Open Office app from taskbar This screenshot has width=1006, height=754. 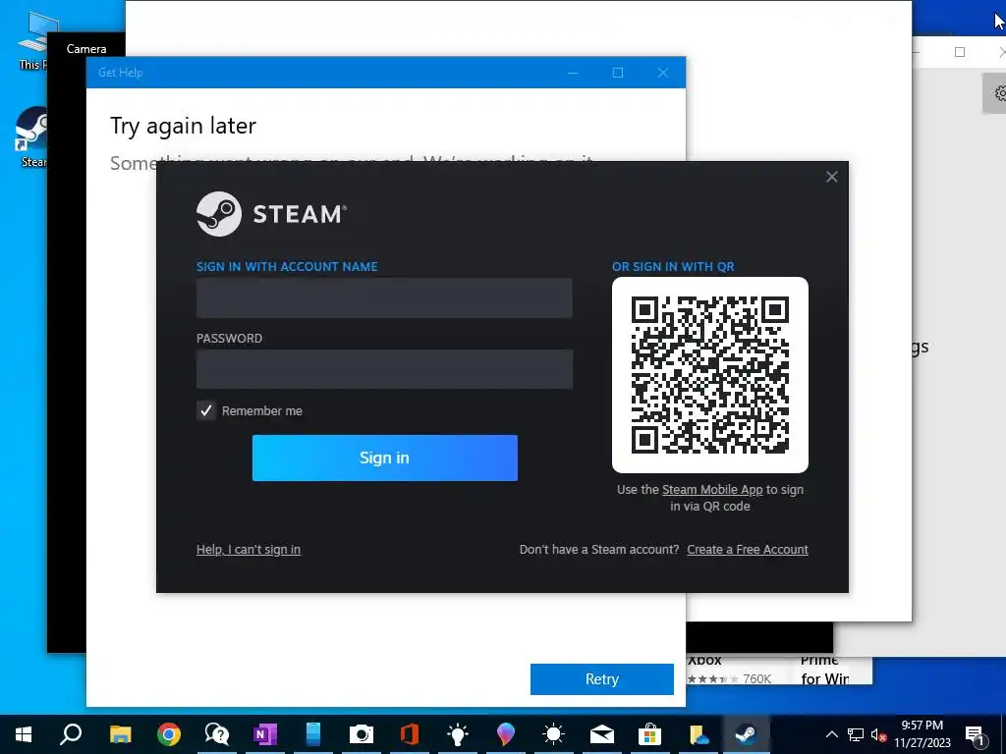(410, 734)
